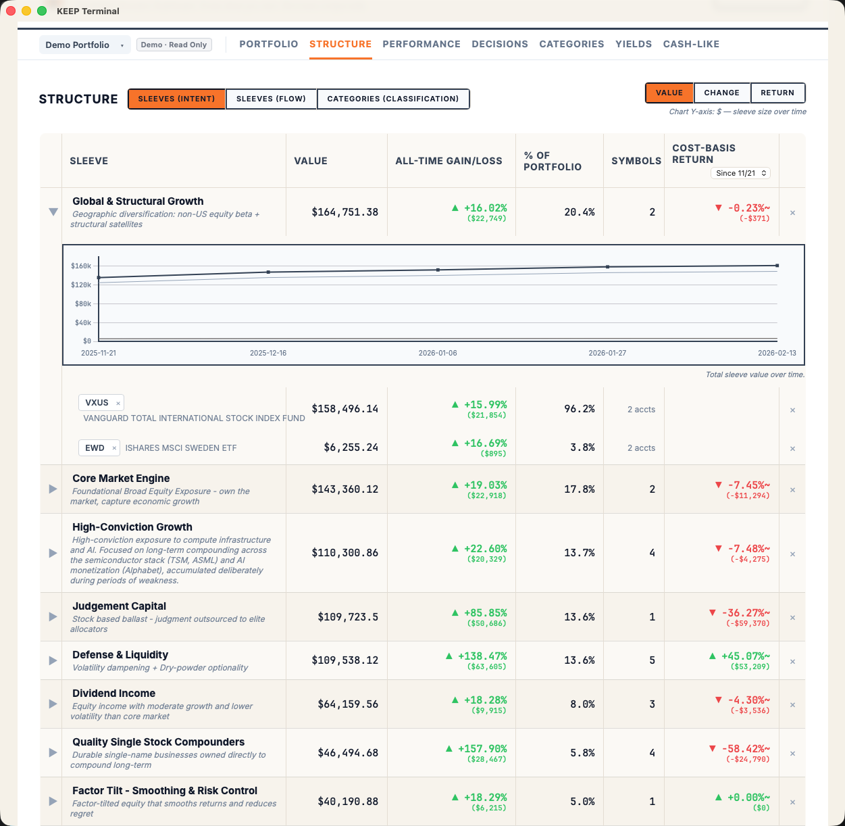Remove the Global & Structural Growth sleeve (×)
The width and height of the screenshot is (845, 826).
pyautogui.click(x=792, y=213)
